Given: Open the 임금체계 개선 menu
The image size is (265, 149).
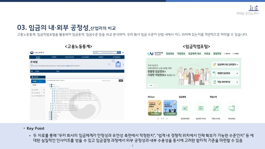Looking at the screenshot, I should [x=195, y=54].
